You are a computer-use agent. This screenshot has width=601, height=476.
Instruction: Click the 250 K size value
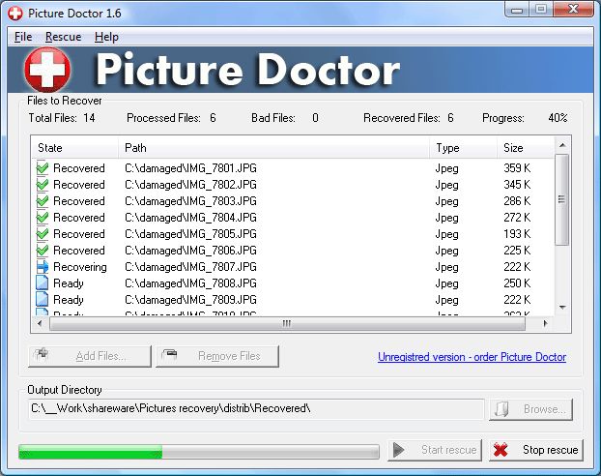point(517,283)
